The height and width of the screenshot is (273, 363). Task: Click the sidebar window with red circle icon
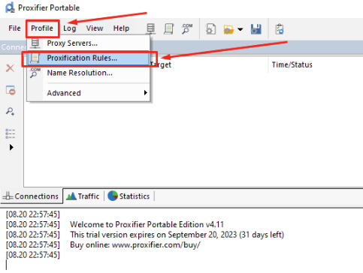(11, 90)
